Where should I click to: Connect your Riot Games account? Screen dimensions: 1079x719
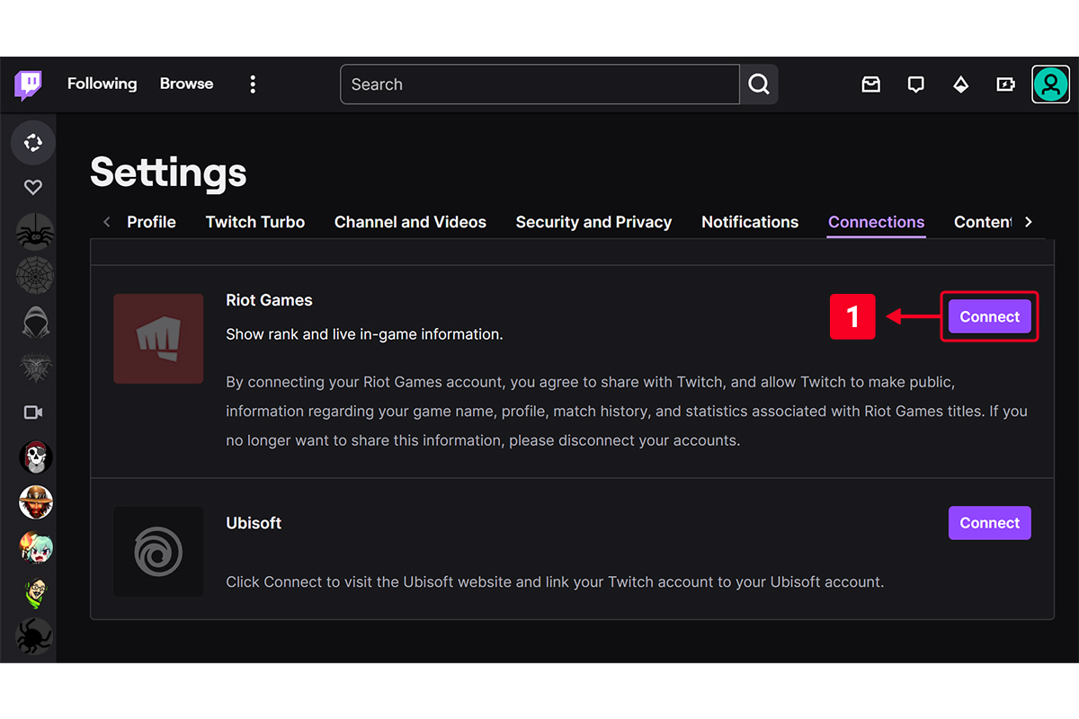click(989, 316)
